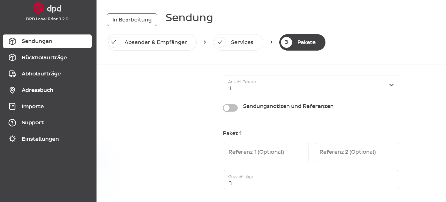Click the red DPD logo cube
The height and width of the screenshot is (202, 446).
point(38,8)
